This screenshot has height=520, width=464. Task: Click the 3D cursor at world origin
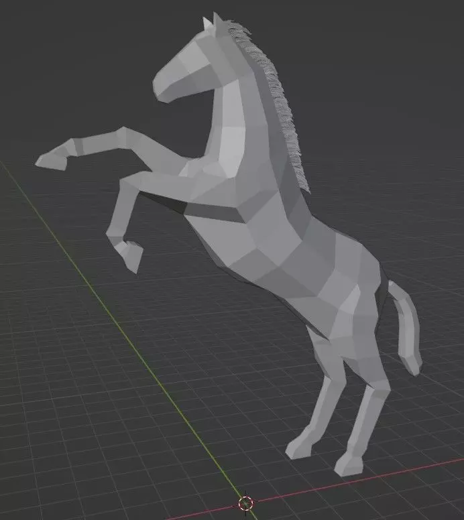[x=245, y=503]
